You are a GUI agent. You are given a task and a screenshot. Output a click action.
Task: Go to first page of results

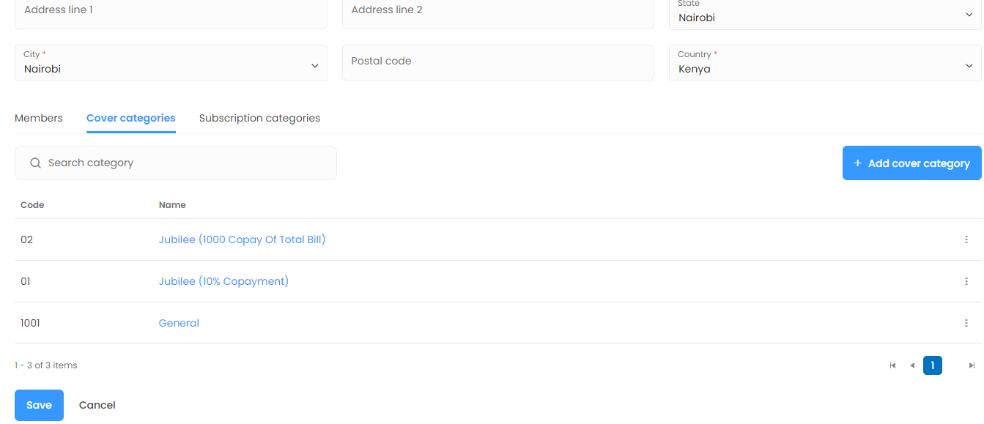pyautogui.click(x=892, y=365)
